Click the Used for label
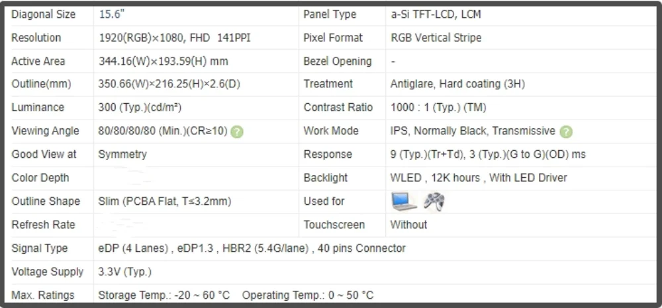The image size is (662, 308). 324,202
